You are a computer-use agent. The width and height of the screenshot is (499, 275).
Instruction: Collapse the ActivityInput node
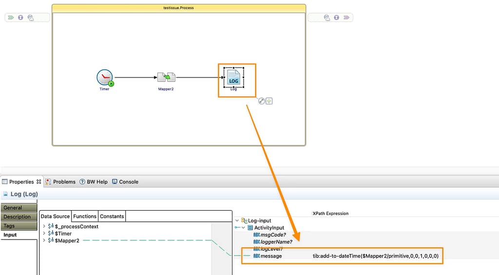point(243,228)
